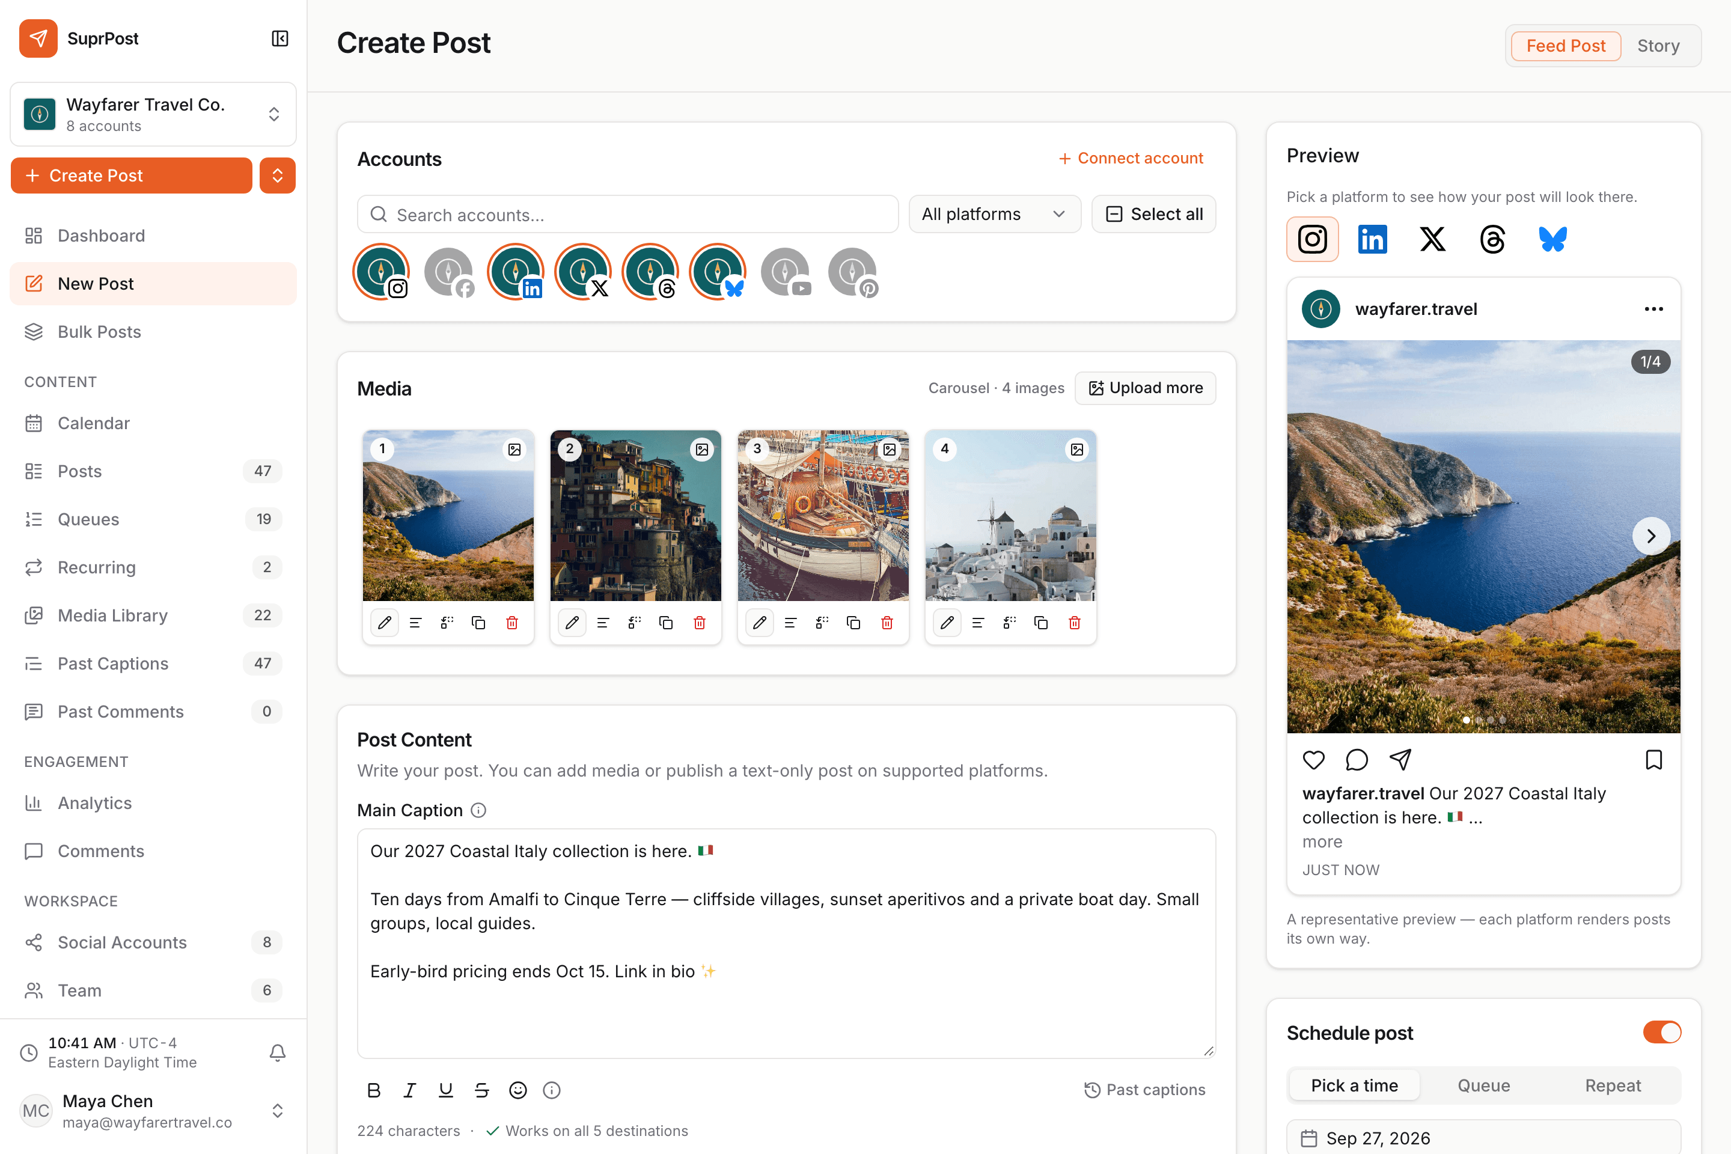Open notifications bell icon
Viewport: 1731px width, 1154px height.
click(x=278, y=1052)
